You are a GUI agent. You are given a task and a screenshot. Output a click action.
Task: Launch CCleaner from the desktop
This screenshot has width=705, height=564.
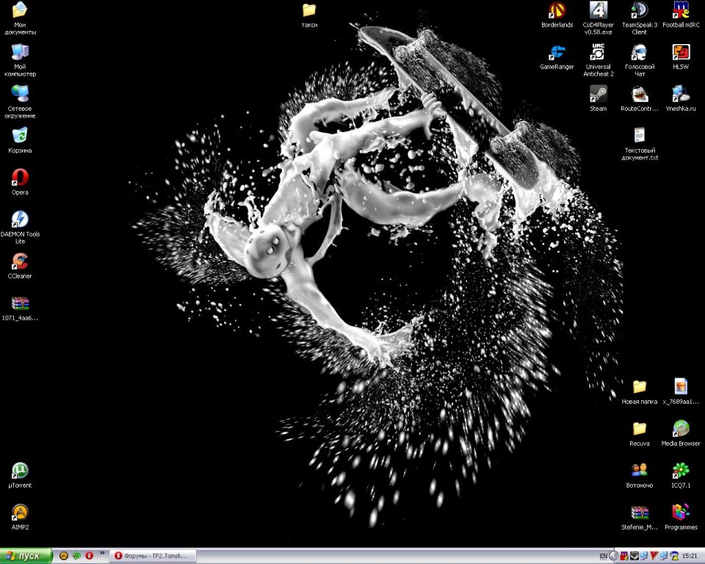coord(20,262)
